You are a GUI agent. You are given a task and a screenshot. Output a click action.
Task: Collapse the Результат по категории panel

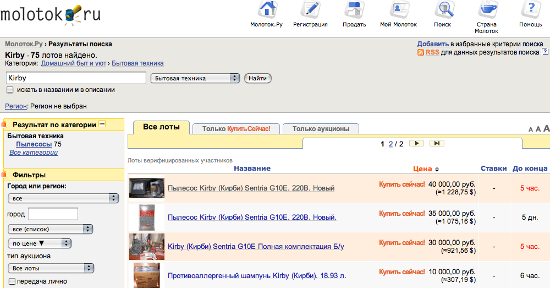(x=102, y=124)
